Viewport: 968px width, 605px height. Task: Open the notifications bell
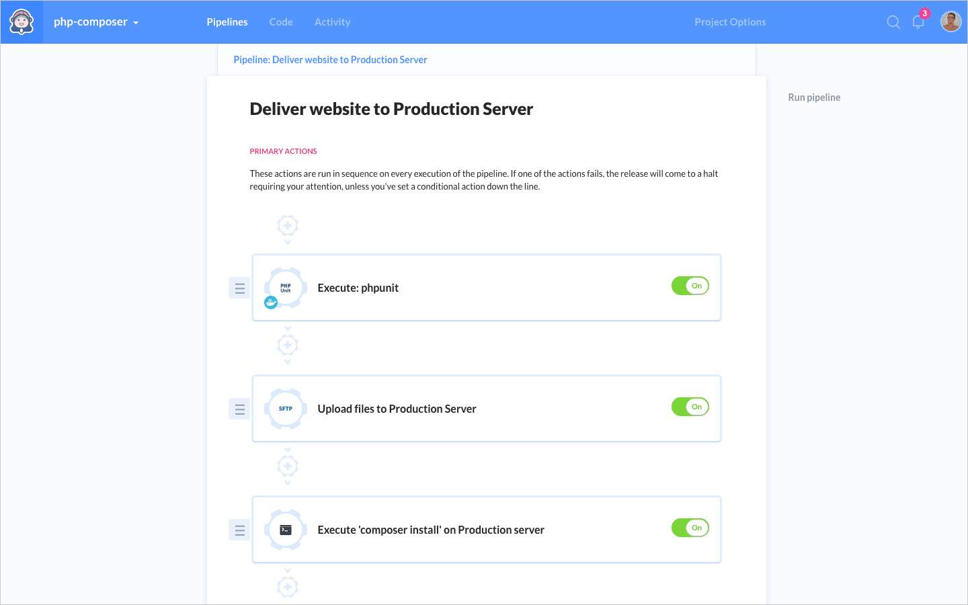[918, 22]
